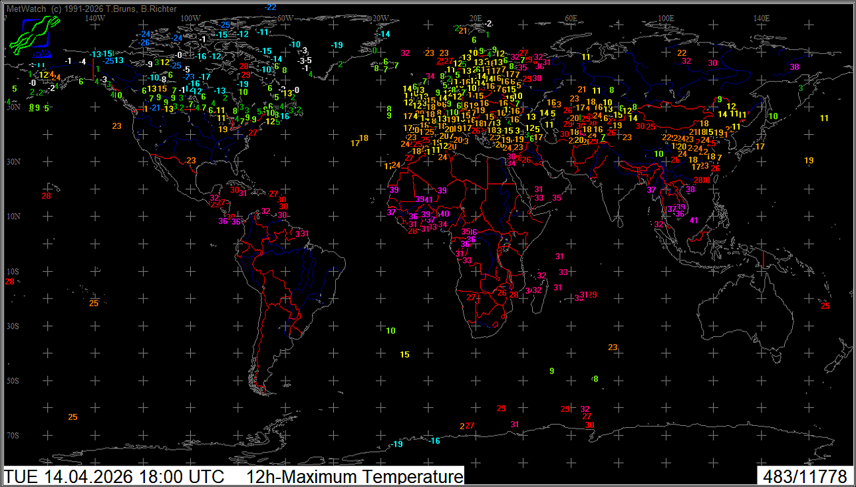Click the 50S latitude label
This screenshot has height=487, width=856.
coord(13,381)
